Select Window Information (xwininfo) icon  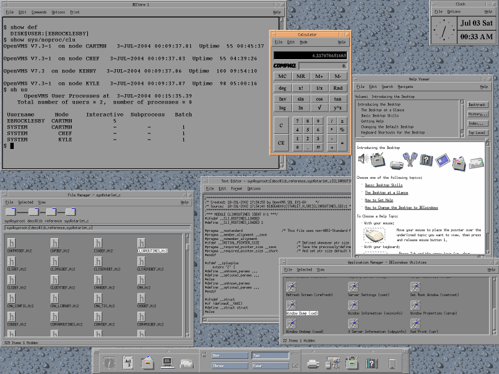coord(353,305)
